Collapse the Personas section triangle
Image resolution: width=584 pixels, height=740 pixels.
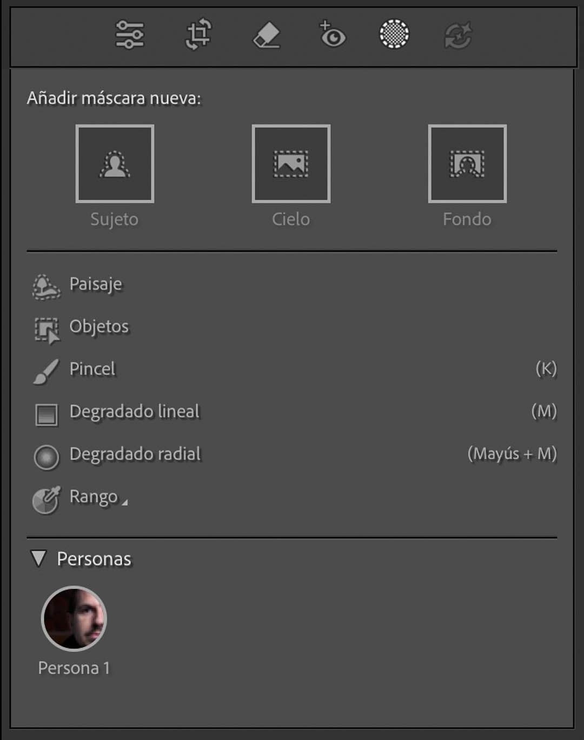pos(38,558)
